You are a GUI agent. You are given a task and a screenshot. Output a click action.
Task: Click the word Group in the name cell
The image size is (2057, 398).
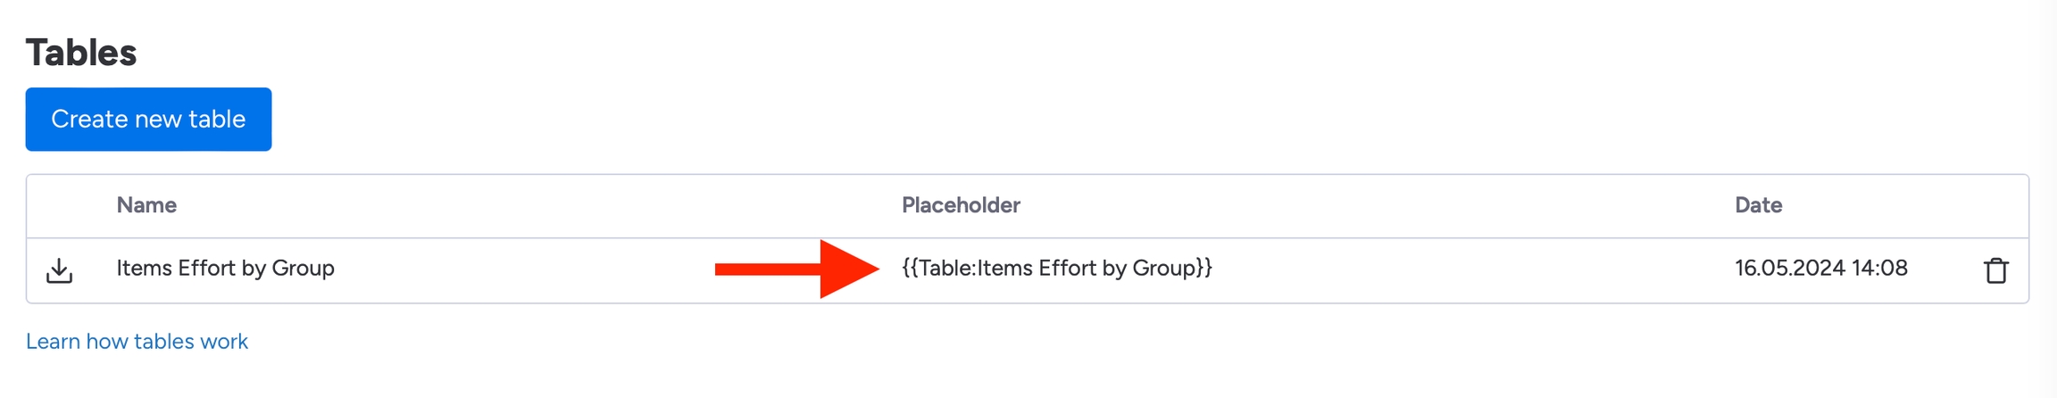tap(303, 269)
